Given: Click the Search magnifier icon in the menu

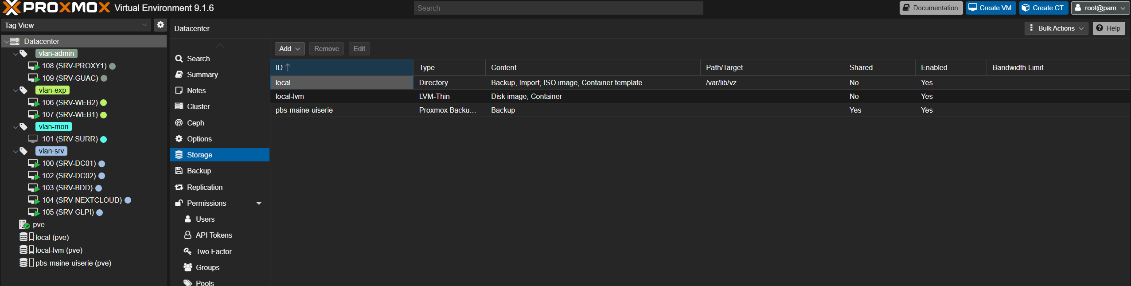Looking at the screenshot, I should point(179,59).
